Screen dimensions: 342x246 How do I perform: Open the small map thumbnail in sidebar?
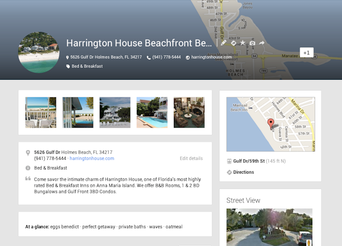point(271,124)
